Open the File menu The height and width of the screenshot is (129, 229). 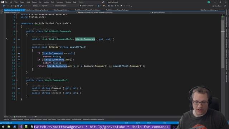(6, 2)
